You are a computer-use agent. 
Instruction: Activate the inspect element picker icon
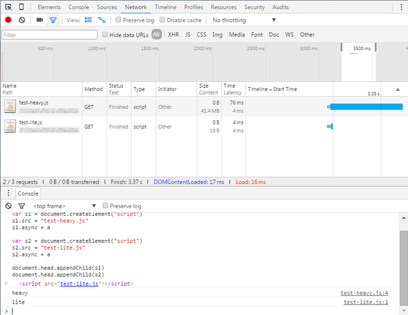click(x=8, y=7)
